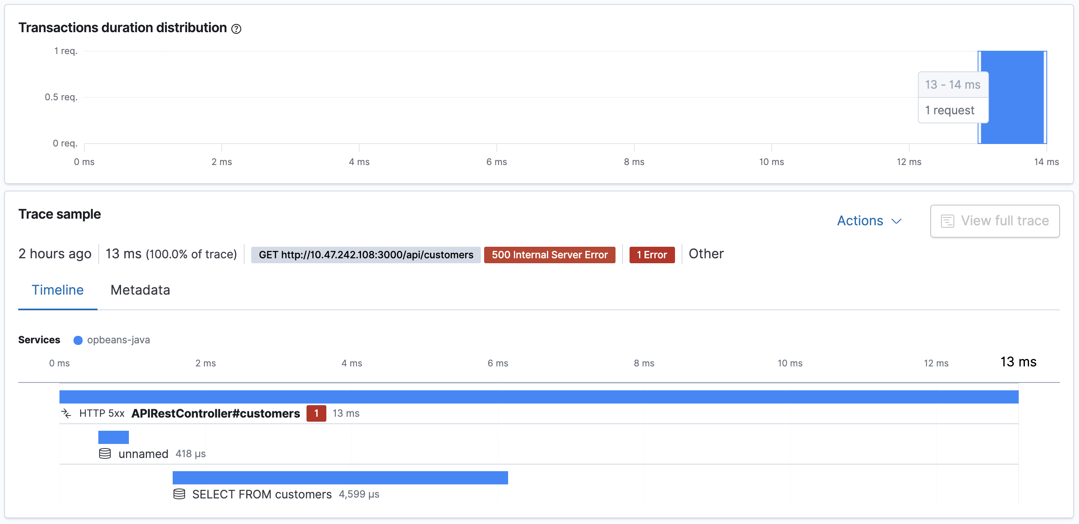Select the Timeline tab

(x=57, y=290)
